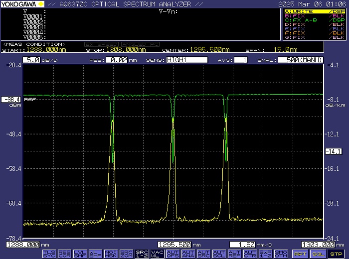Click the ∇-∇n: marker difference label
This screenshot has height=259, width=349.
(x=169, y=11)
